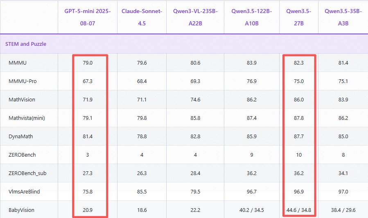Image resolution: width=368 pixels, height=218 pixels.
Task: Click Qwen3.5-27B ZEROBench score 10
Action: pyautogui.click(x=299, y=155)
